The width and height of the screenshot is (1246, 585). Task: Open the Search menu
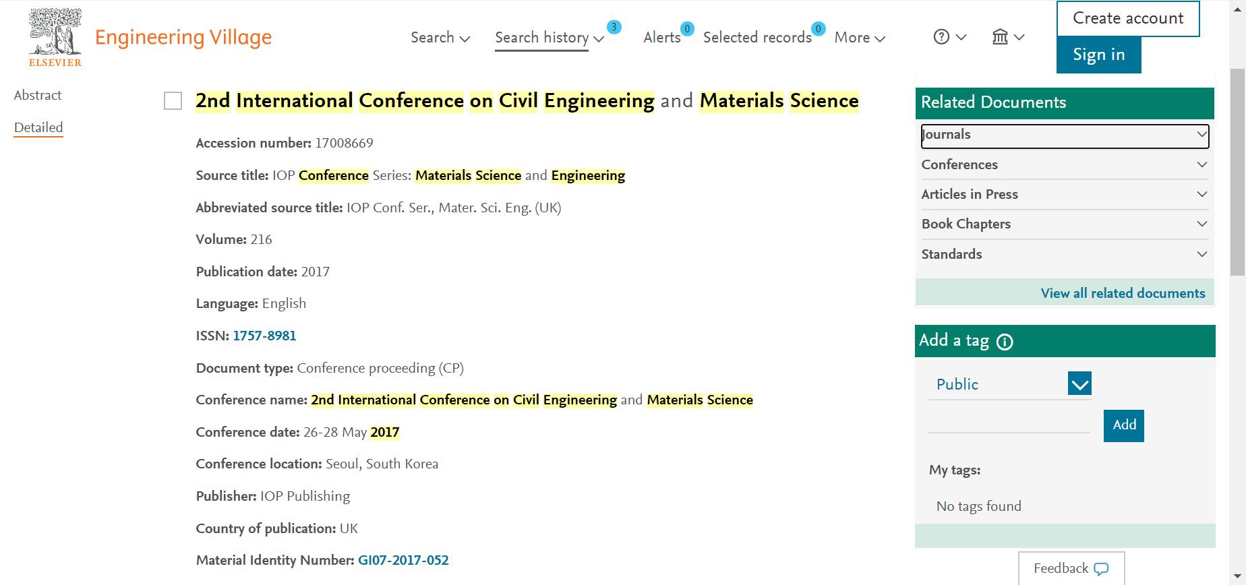click(x=440, y=38)
